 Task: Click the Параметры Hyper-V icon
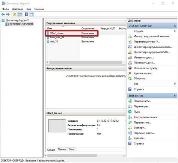point(130,42)
